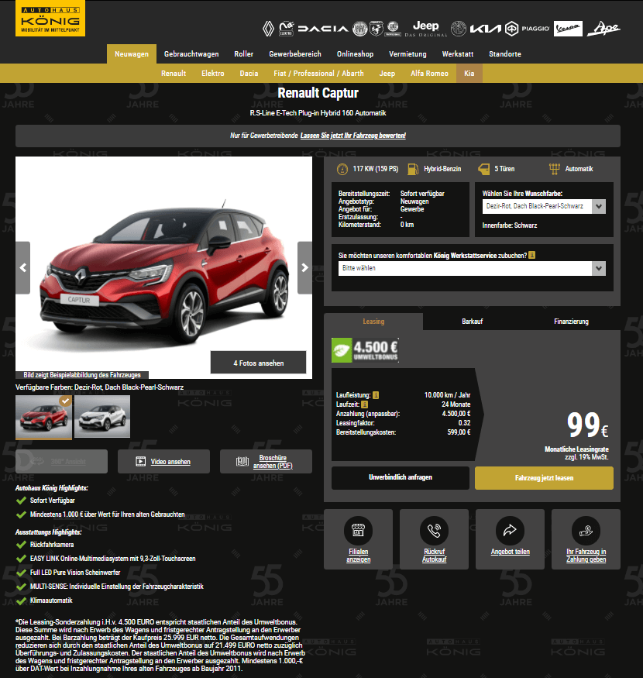Screen dimensions: 643x678
Task: Click Filialen anzeigen store icon
Action: (358, 530)
